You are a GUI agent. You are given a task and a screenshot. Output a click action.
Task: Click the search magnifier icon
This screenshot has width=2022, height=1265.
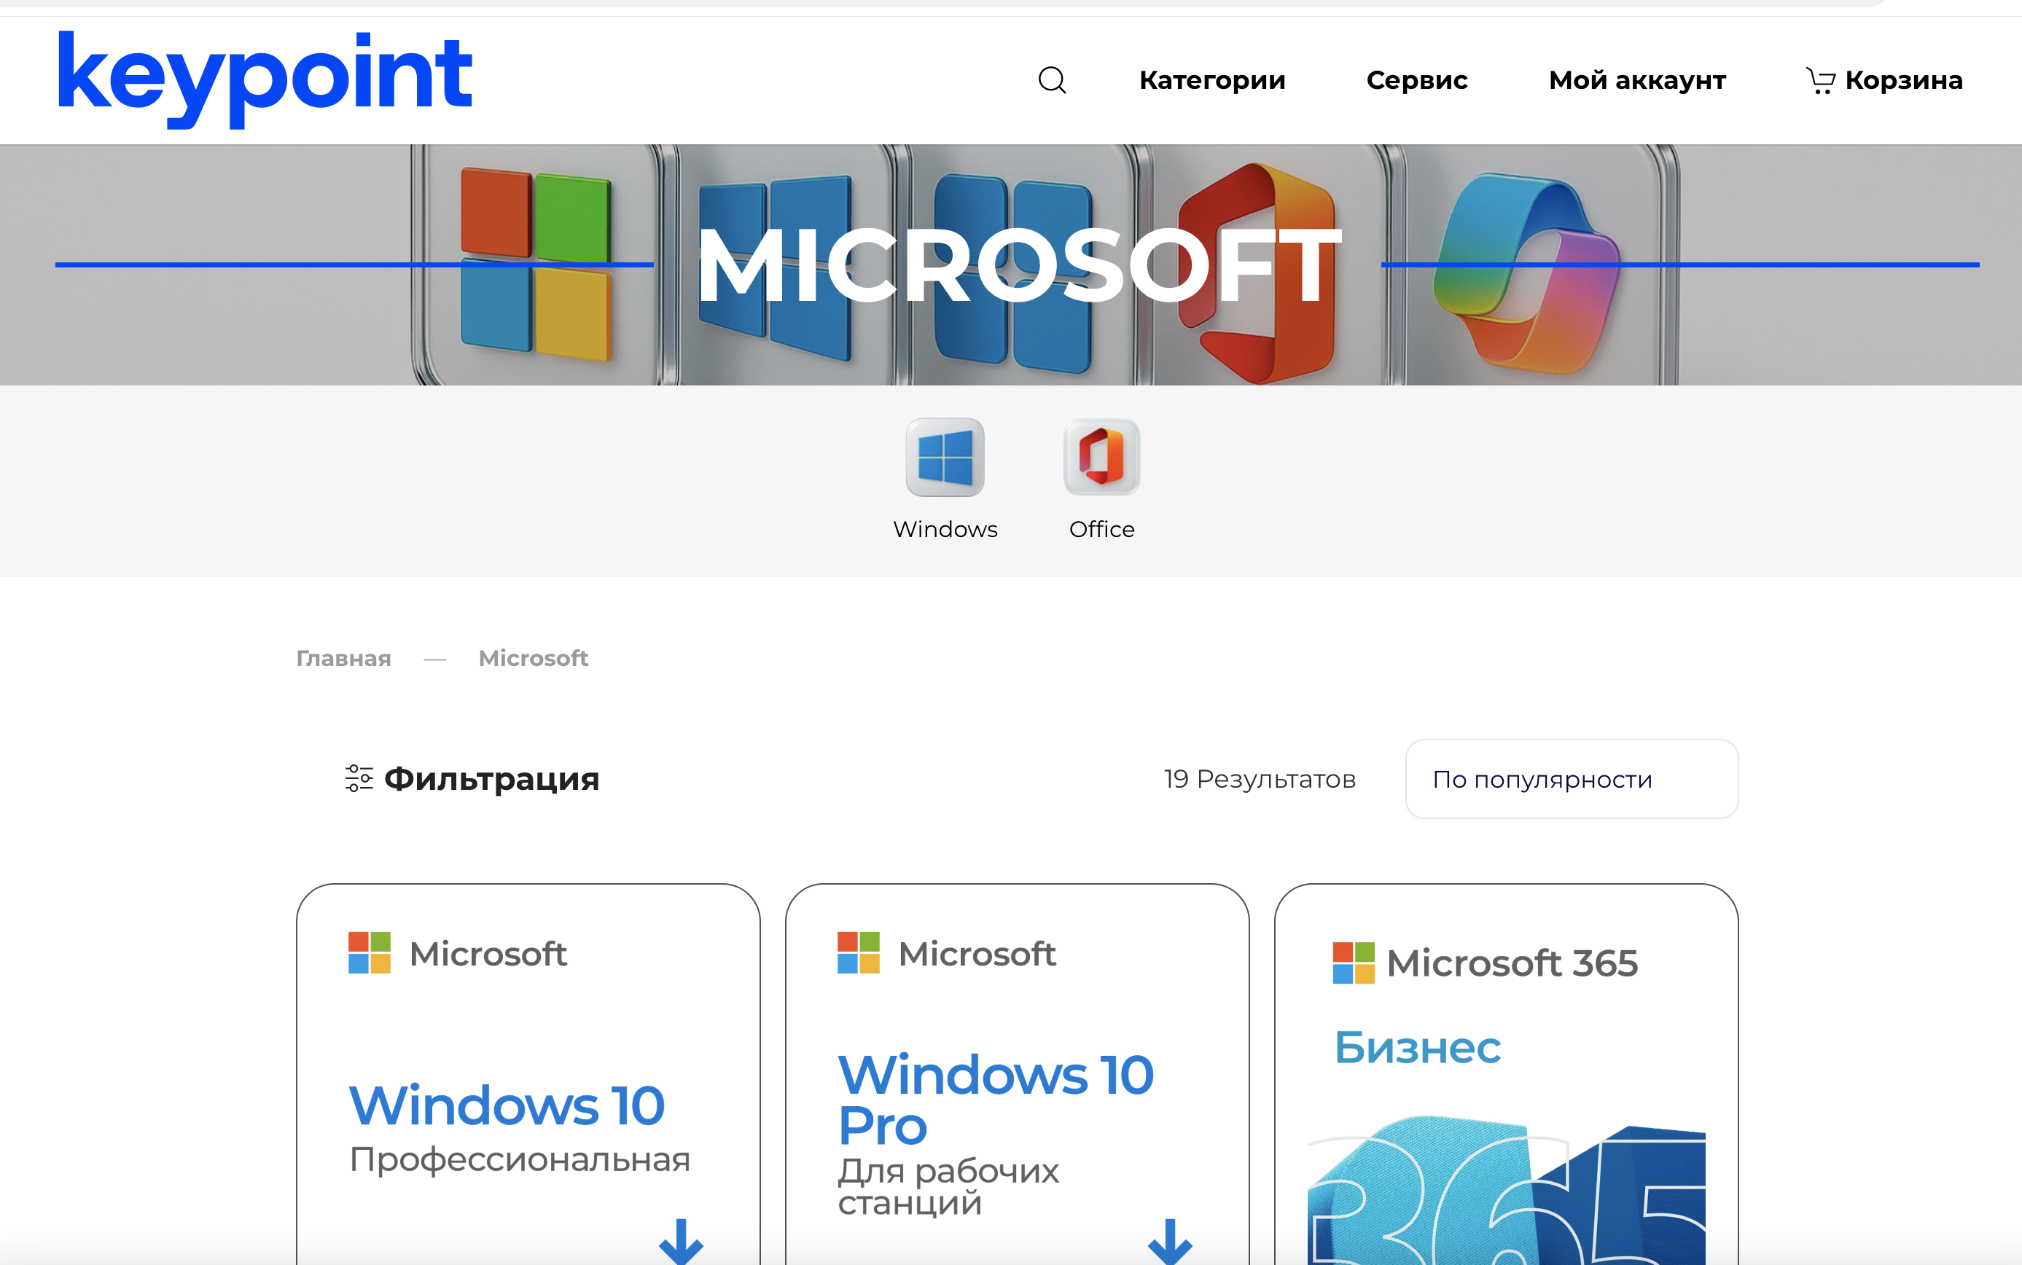1052,80
